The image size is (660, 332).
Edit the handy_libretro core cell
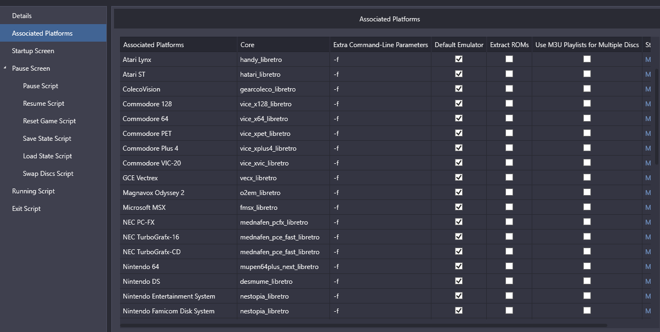[283, 59]
